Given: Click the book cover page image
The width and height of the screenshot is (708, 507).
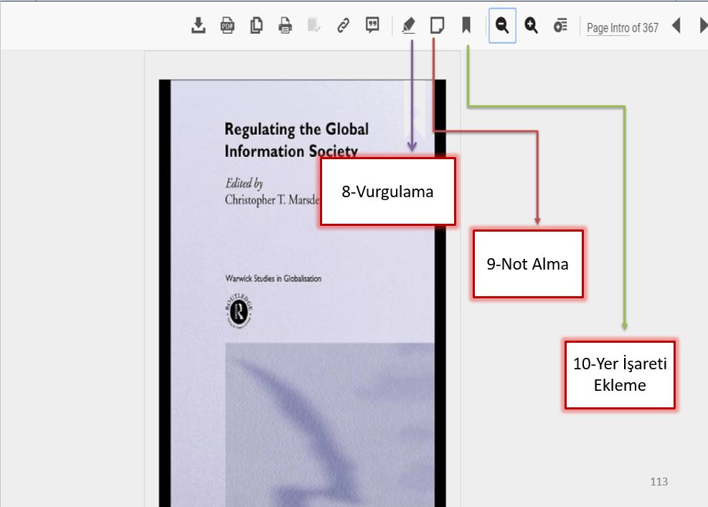Looking at the screenshot, I should pyautogui.click(x=302, y=293).
